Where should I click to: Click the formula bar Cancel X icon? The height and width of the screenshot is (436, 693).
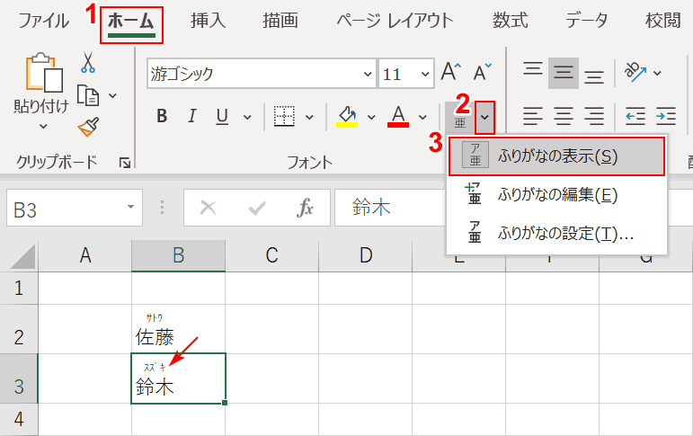pos(208,208)
